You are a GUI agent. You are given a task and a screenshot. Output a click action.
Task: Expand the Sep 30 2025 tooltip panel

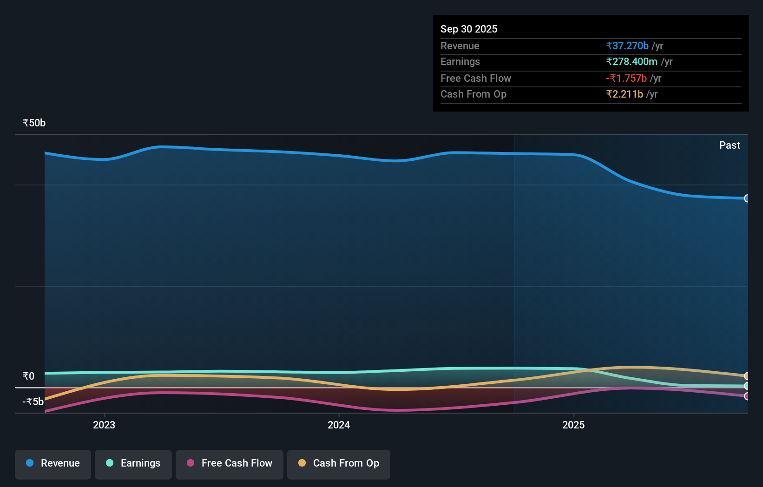(x=591, y=64)
